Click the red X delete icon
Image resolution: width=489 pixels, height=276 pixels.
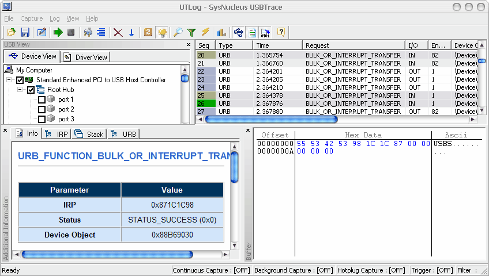tap(118, 32)
